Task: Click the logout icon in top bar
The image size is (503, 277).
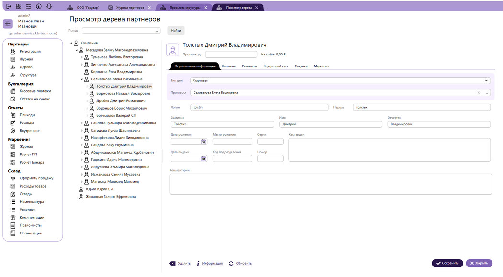Action: tap(8, 6)
